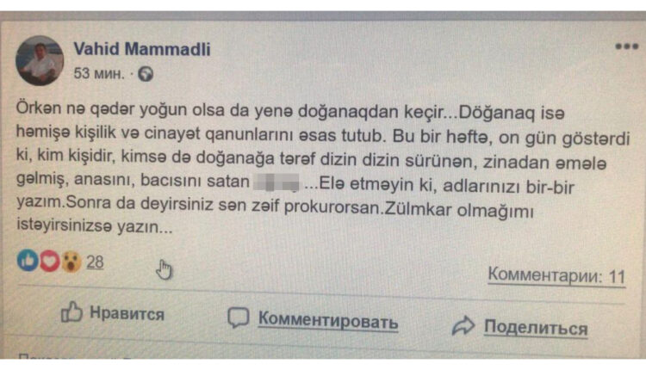Viewport: 646px width, 370px height.
Task: Open the list of 28 reactions
Action: 95,262
